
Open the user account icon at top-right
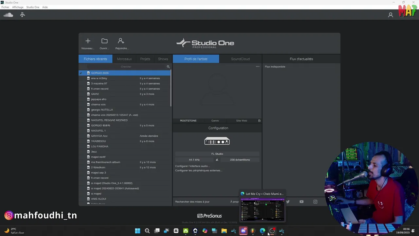(391, 15)
